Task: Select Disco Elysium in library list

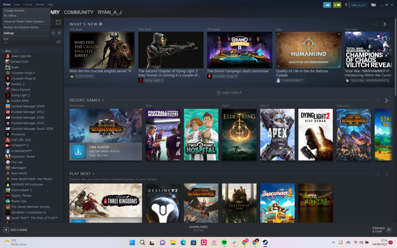Action: (x=21, y=90)
